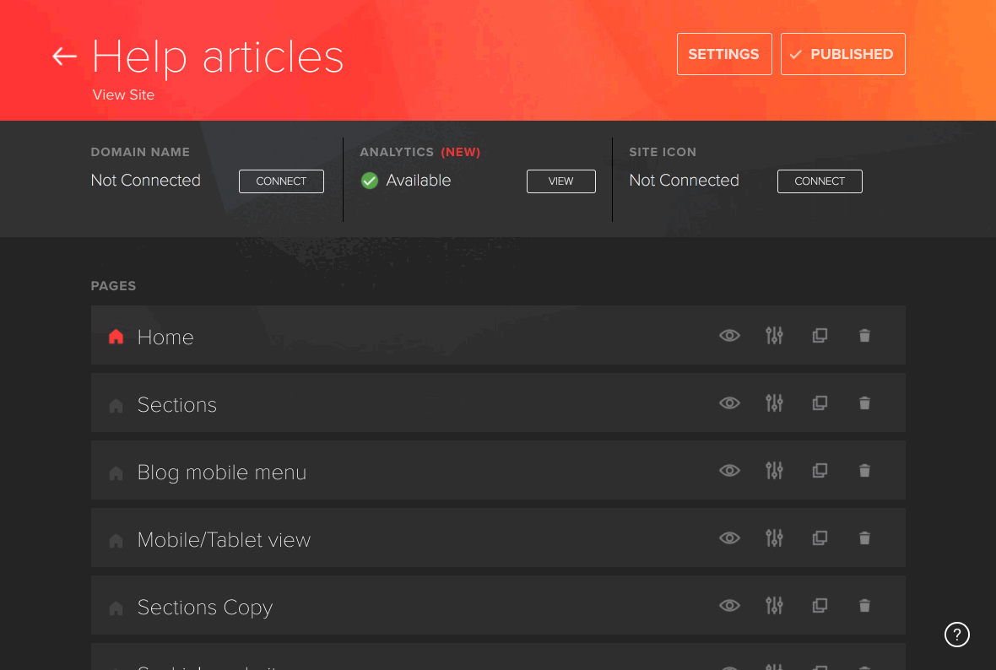Open the site Settings button
Image resolution: width=996 pixels, height=670 pixels.
[x=723, y=54]
